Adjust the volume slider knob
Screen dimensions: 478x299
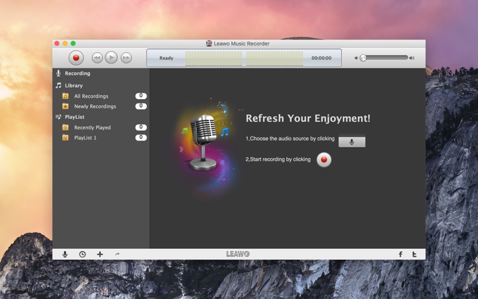[x=363, y=57]
